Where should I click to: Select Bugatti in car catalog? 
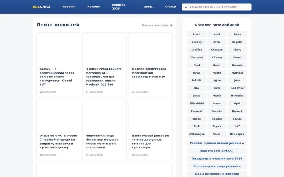(237, 42)
